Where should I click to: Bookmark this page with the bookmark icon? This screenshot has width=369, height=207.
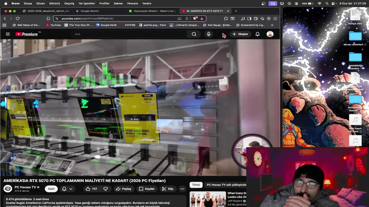(48, 18)
